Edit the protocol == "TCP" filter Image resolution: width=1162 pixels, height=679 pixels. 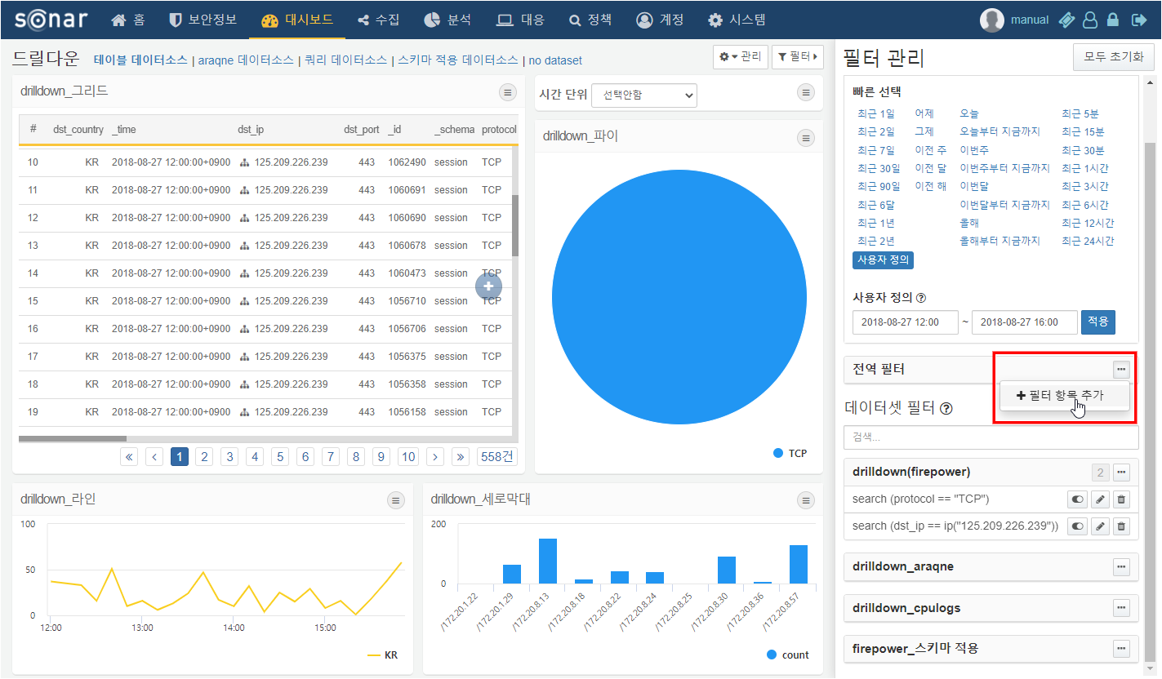[1101, 499]
